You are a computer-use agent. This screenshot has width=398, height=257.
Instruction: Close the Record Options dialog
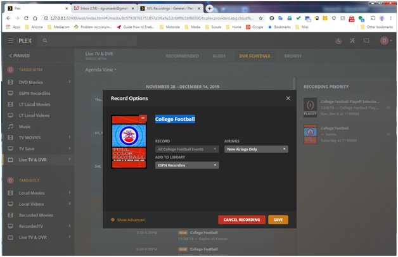click(x=288, y=98)
